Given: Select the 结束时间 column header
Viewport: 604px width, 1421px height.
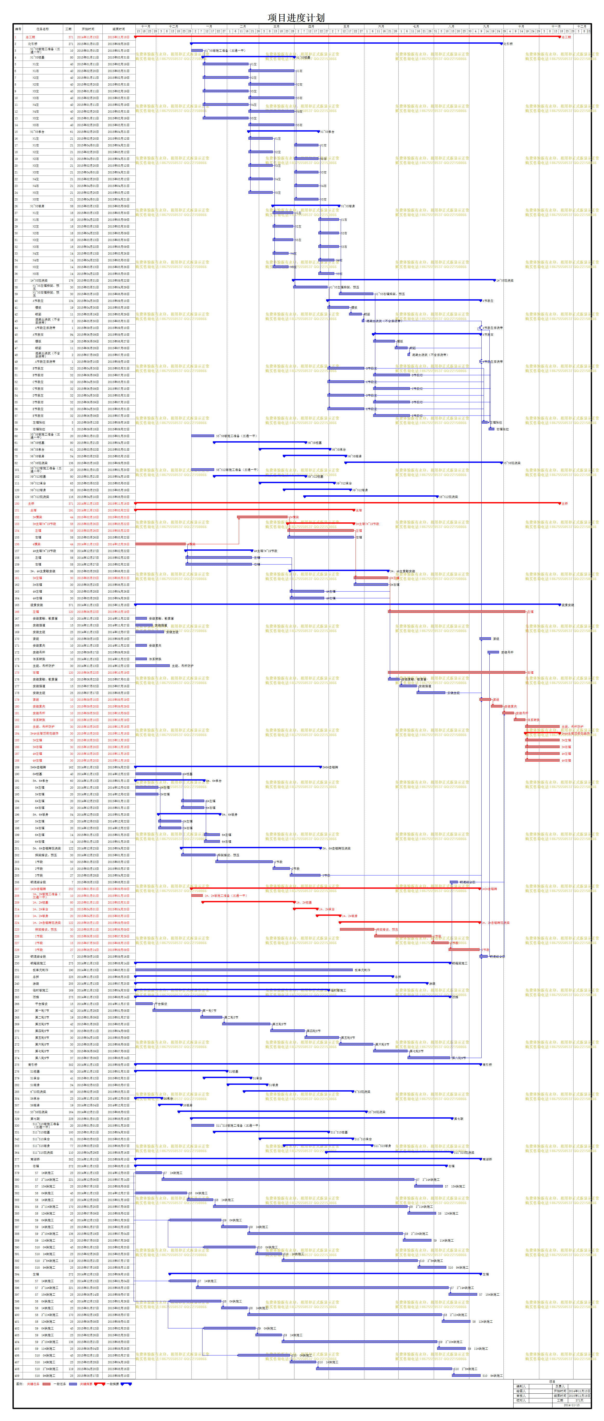Looking at the screenshot, I should point(119,29).
